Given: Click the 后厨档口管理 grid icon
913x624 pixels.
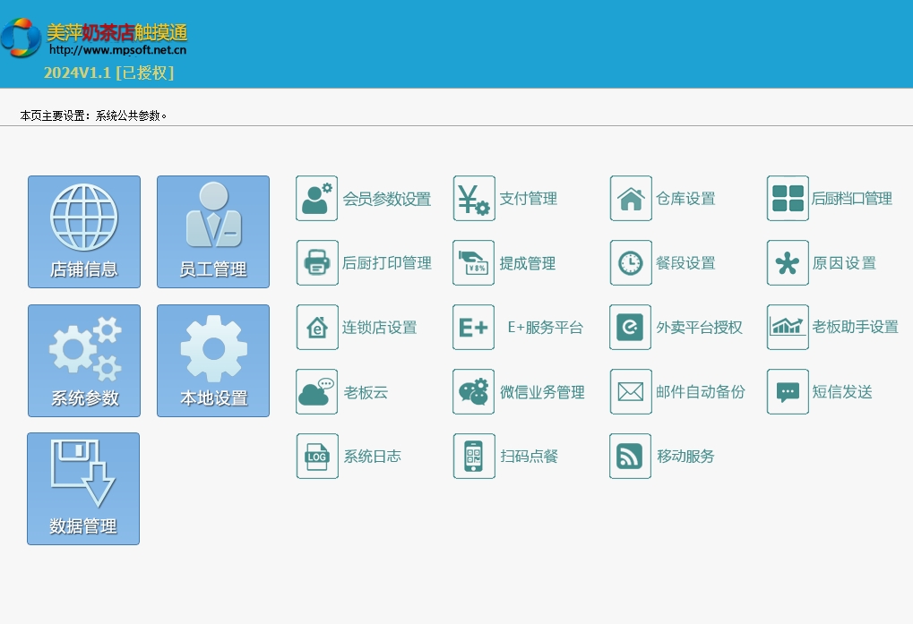Looking at the screenshot, I should (788, 199).
